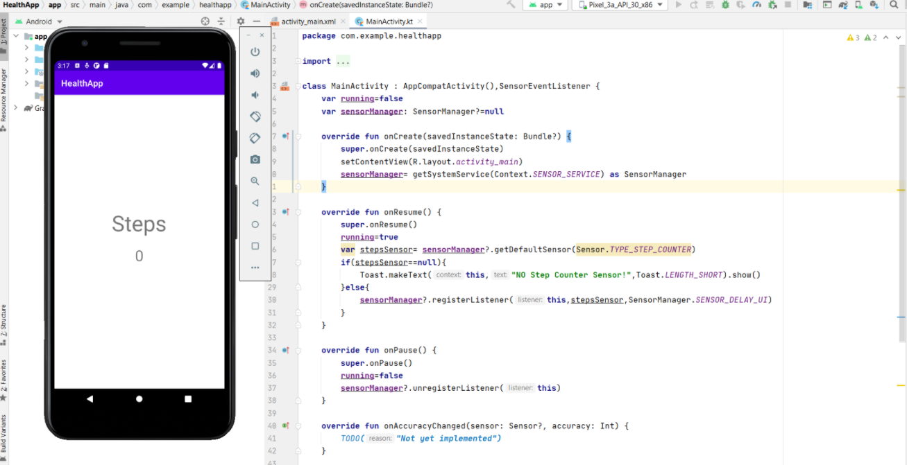Take an emulator screenshot with camera icon
Screen dimensions: 907x465
[x=255, y=159]
